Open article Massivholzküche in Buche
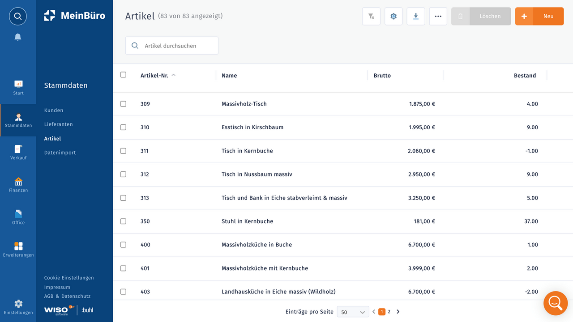The height and width of the screenshot is (322, 573). (257, 245)
